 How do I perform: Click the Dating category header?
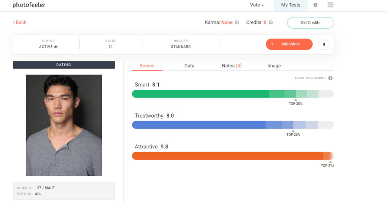(x=64, y=65)
